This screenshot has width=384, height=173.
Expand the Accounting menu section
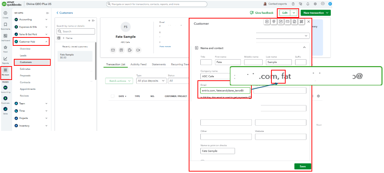[47, 20]
